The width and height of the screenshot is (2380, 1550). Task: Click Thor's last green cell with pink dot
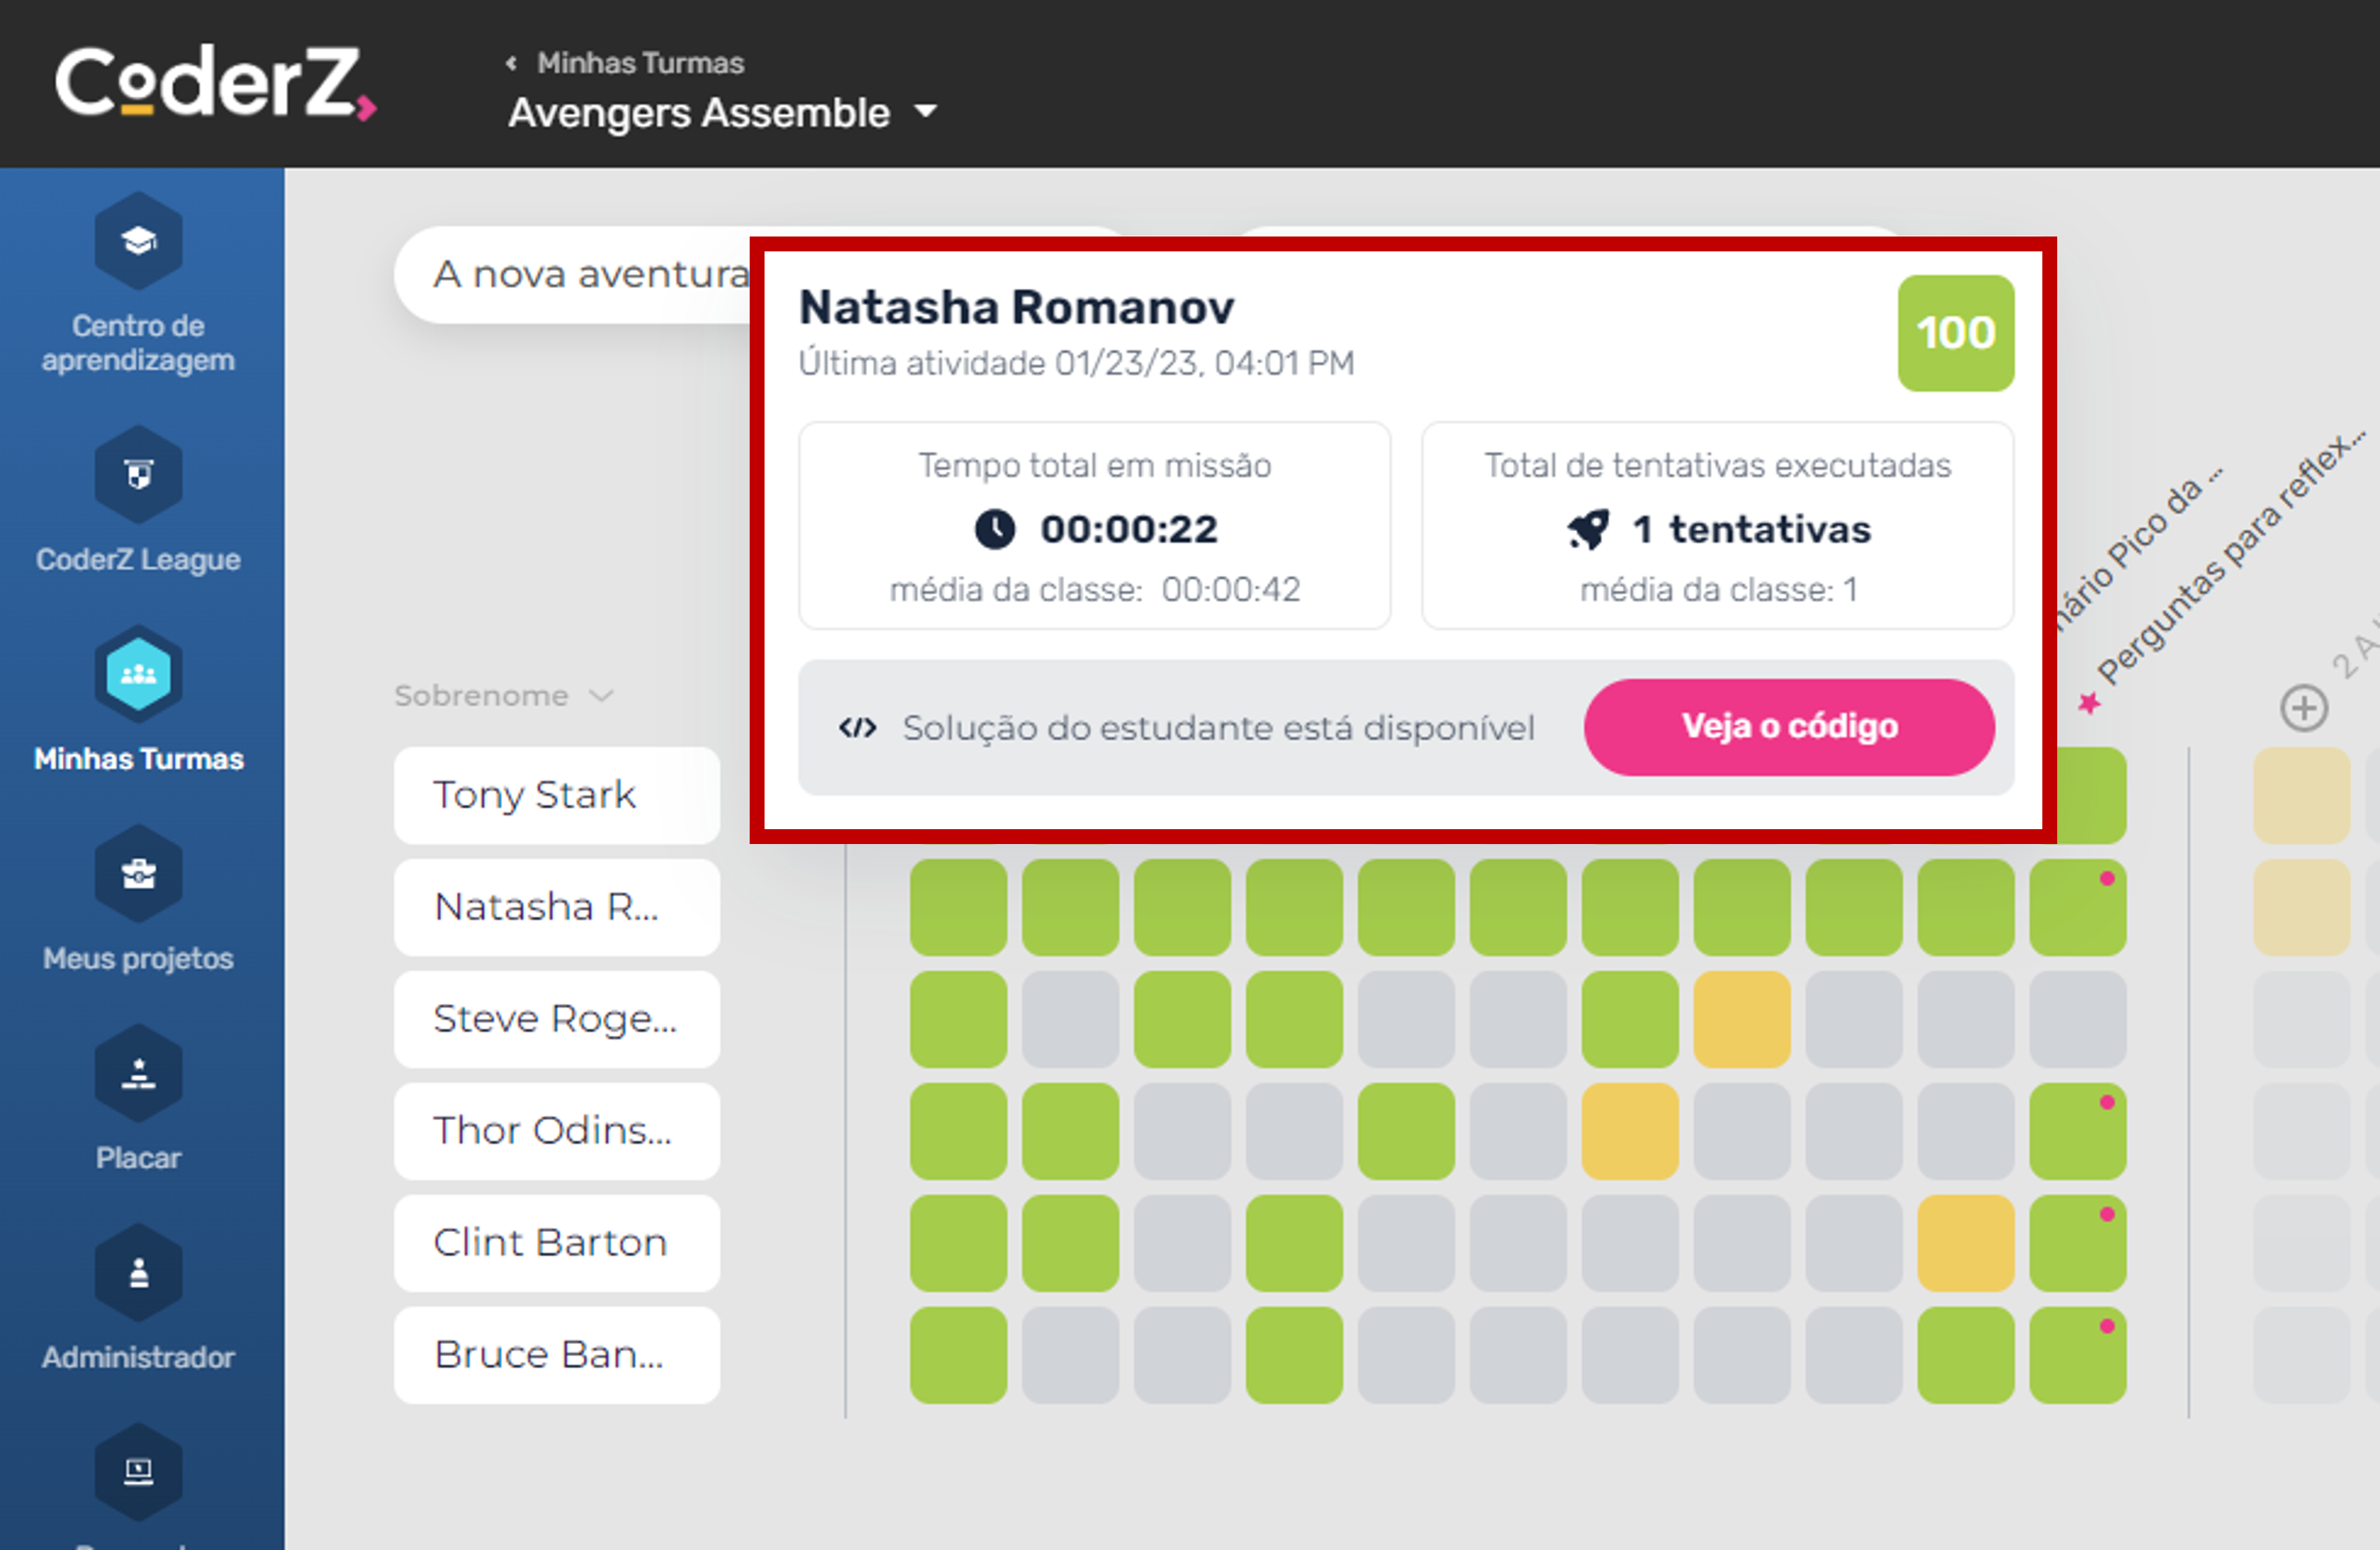tap(2078, 1131)
